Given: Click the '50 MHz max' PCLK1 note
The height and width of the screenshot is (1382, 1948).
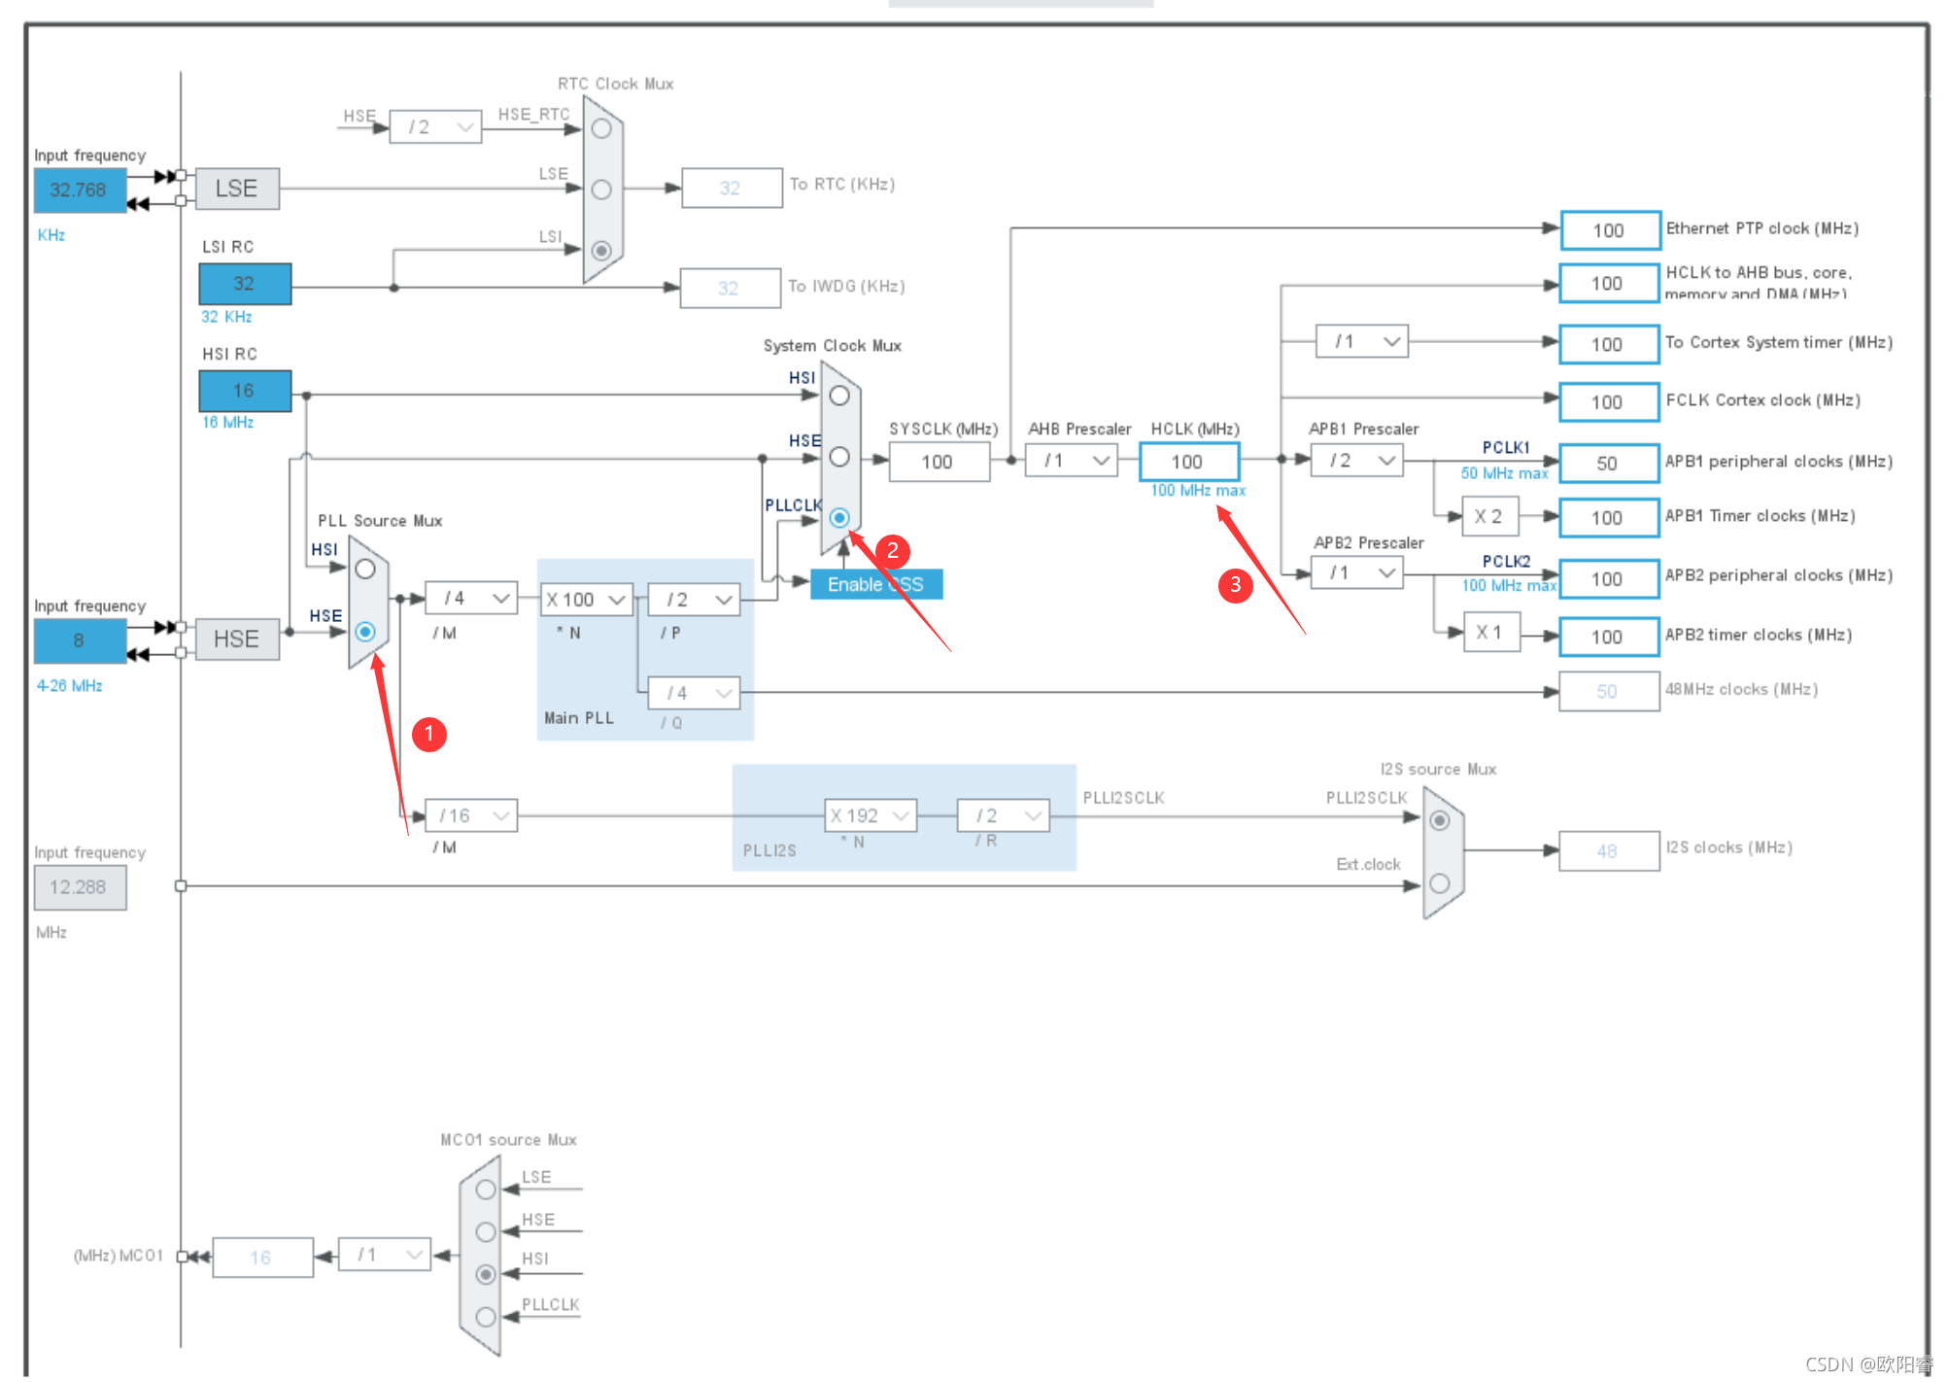Looking at the screenshot, I should 1504,473.
